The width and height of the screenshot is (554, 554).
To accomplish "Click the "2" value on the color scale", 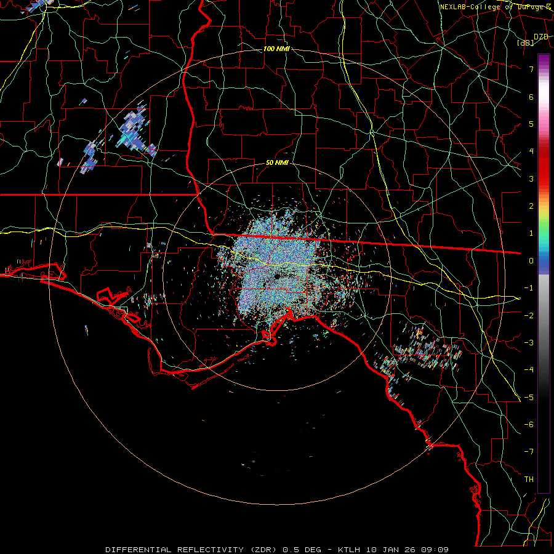I will (x=531, y=206).
